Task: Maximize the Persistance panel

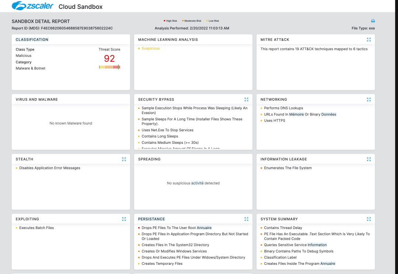Action: [x=246, y=219]
